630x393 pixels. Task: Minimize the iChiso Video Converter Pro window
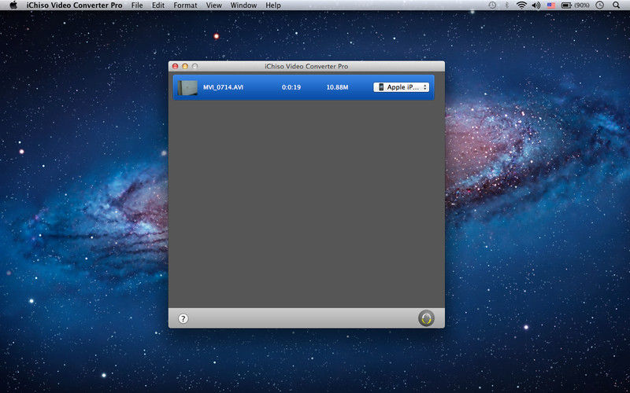[x=185, y=66]
